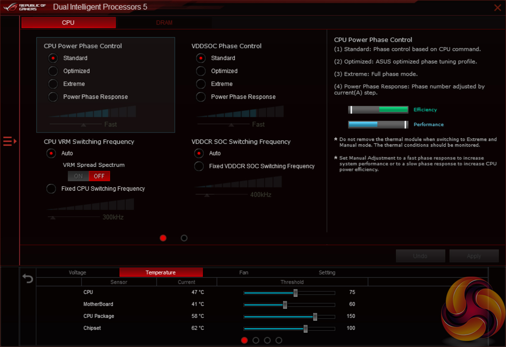Click the CPU Package threshold value 150
This screenshot has height=347, width=506.
351,316
